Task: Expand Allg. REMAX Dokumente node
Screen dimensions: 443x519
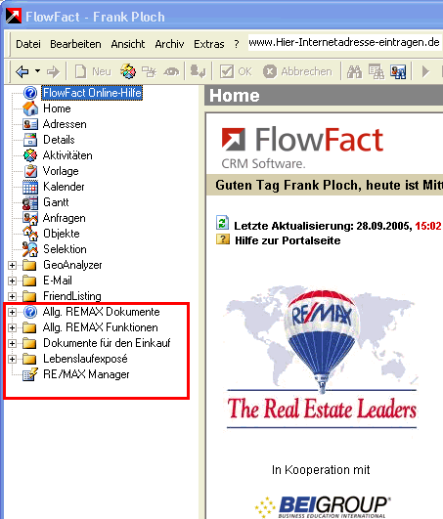Action: coord(12,312)
